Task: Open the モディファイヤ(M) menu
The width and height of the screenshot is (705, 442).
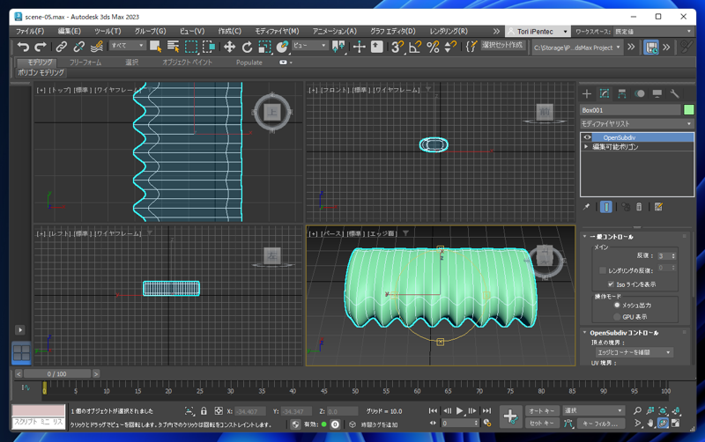Action: (x=277, y=32)
